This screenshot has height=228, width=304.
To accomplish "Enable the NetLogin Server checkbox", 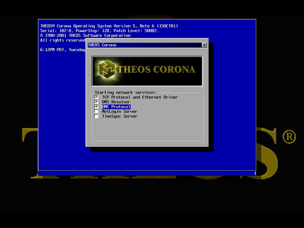I will pos(96,111).
